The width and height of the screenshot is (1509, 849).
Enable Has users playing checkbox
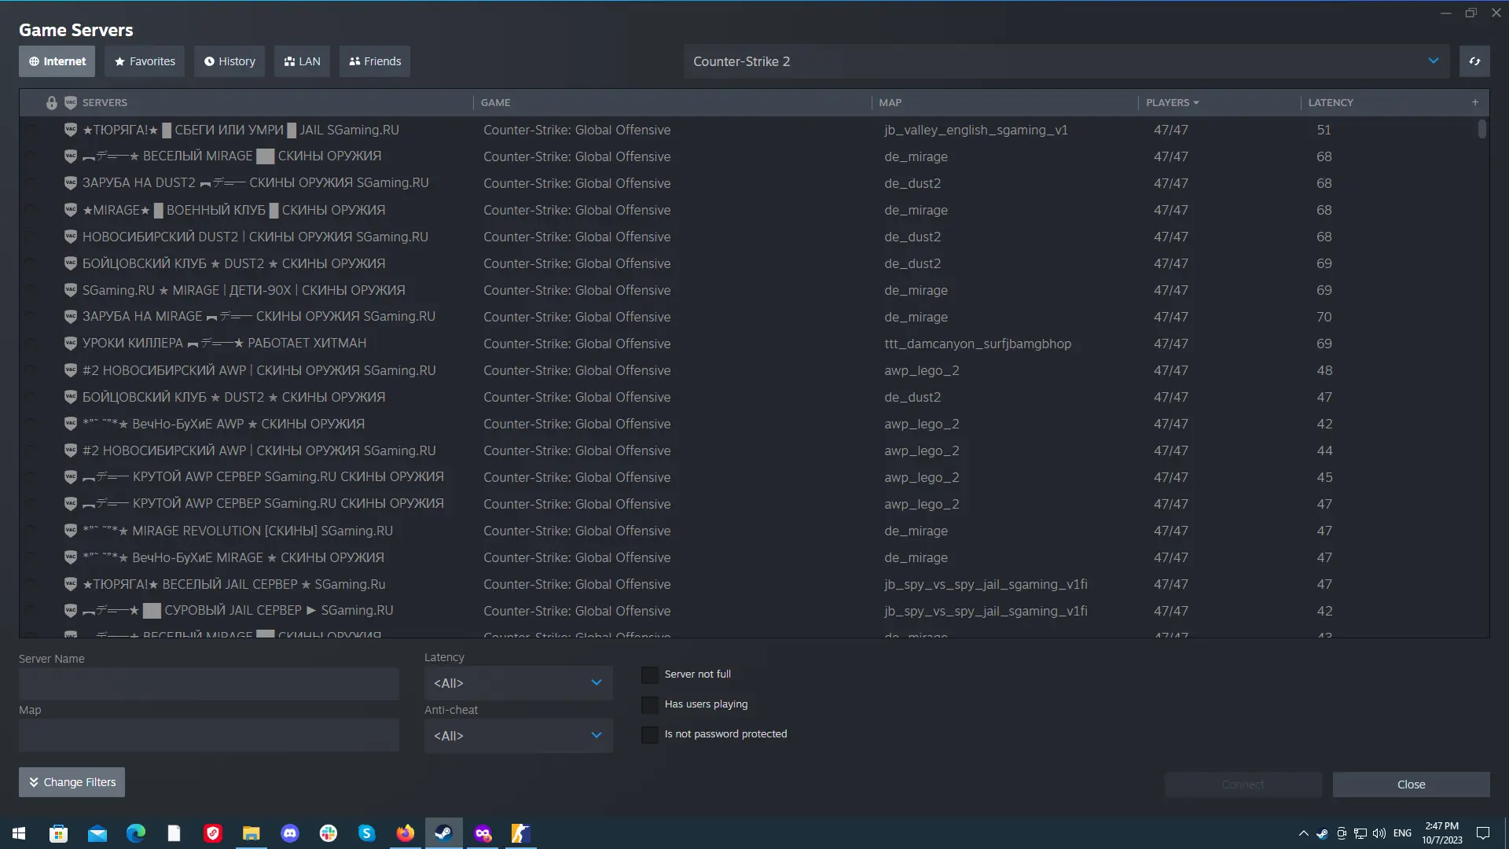pyautogui.click(x=650, y=704)
